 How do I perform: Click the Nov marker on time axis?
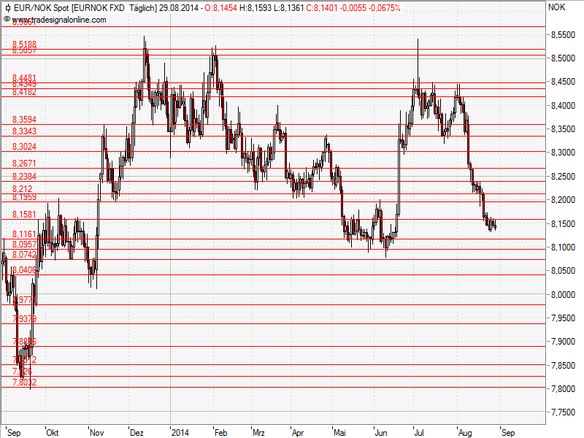[x=96, y=432]
